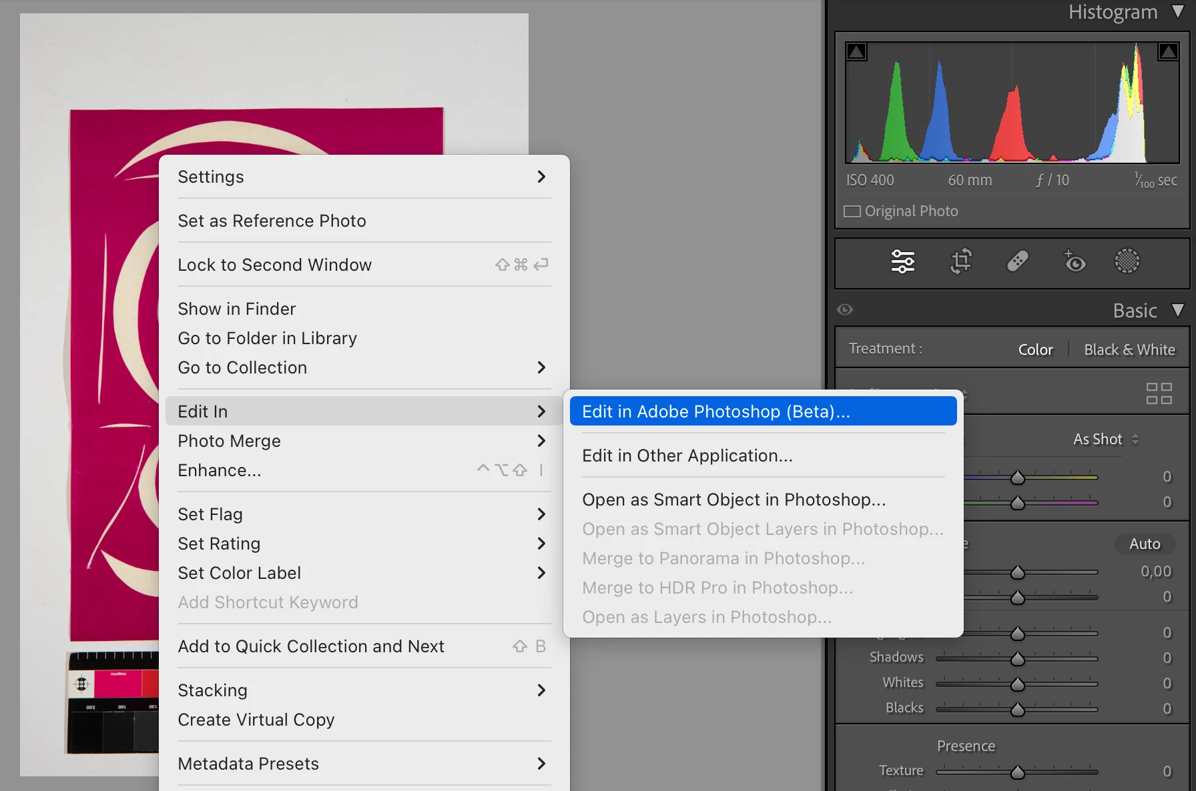
Task: Click the Blacks slider handle
Action: (1018, 710)
